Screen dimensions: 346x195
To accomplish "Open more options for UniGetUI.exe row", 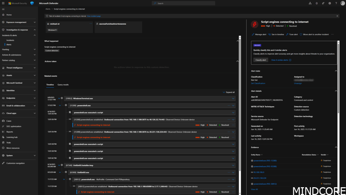I will (229, 172).
